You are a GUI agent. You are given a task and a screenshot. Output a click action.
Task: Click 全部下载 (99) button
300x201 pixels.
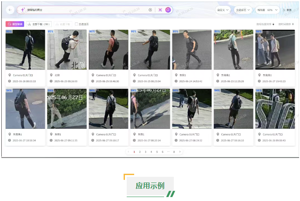pyautogui.click(x=39, y=24)
